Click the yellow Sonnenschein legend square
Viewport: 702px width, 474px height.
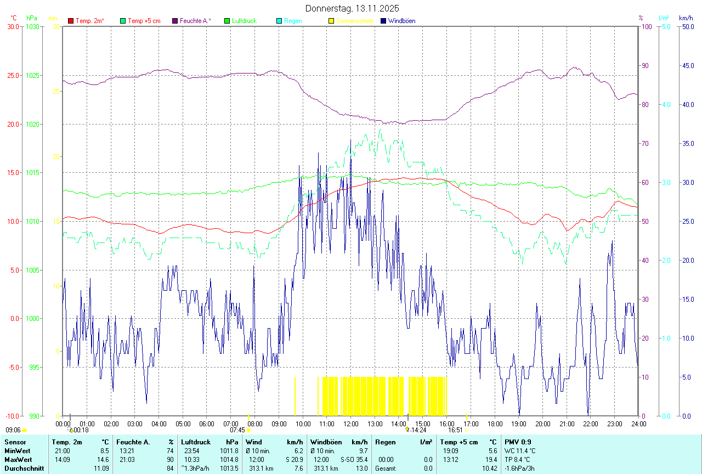(331, 21)
